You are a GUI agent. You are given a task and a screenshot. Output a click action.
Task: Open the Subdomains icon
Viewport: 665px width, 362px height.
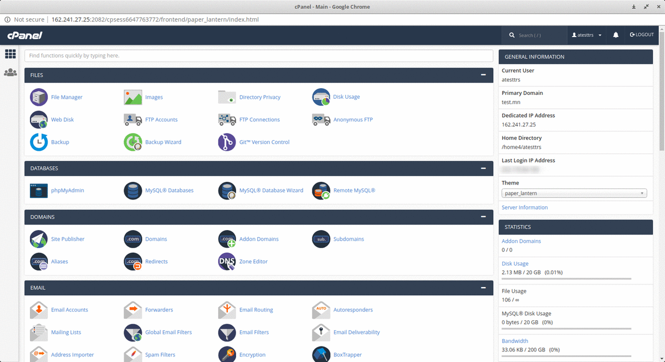coord(321,239)
